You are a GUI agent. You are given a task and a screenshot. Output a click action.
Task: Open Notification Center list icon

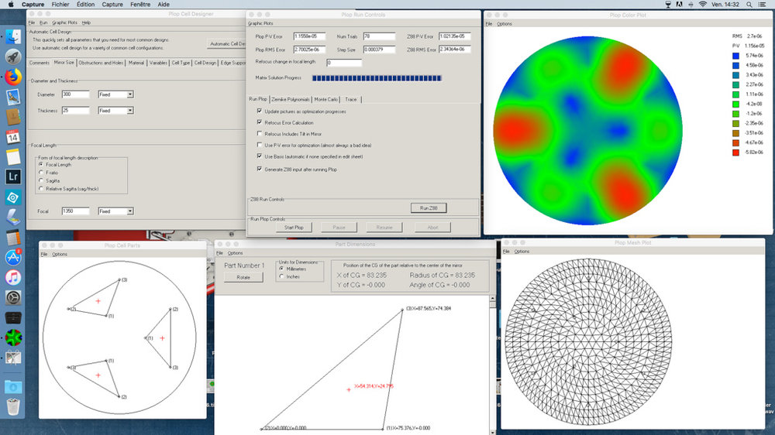pos(762,5)
